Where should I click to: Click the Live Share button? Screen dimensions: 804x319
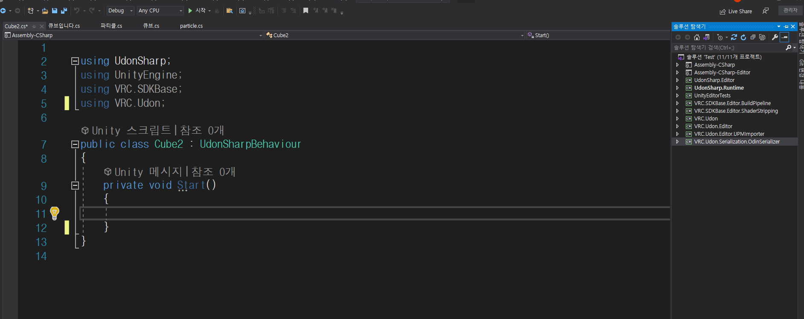click(736, 12)
